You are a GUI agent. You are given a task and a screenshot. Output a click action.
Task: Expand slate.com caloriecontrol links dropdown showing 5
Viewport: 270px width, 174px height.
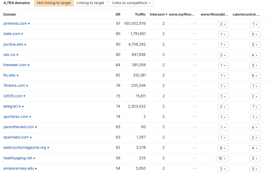(x=255, y=34)
